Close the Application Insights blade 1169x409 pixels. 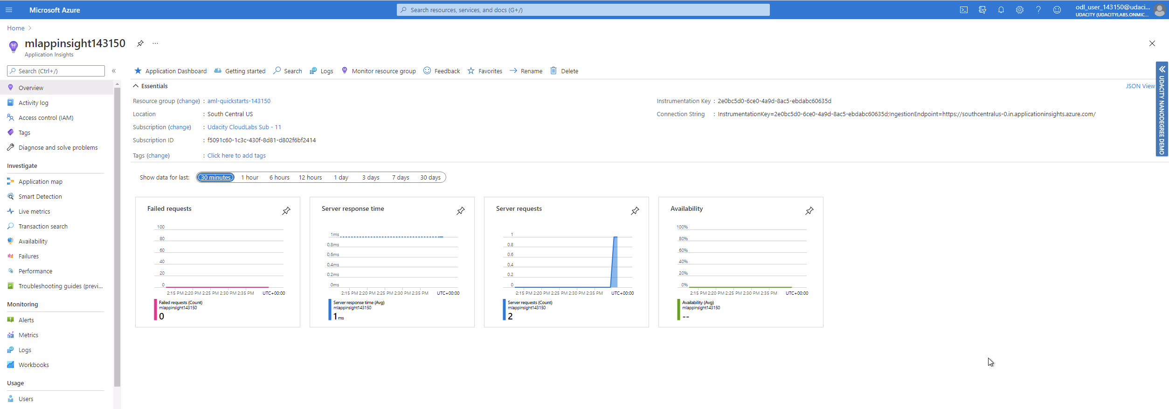coord(1152,43)
